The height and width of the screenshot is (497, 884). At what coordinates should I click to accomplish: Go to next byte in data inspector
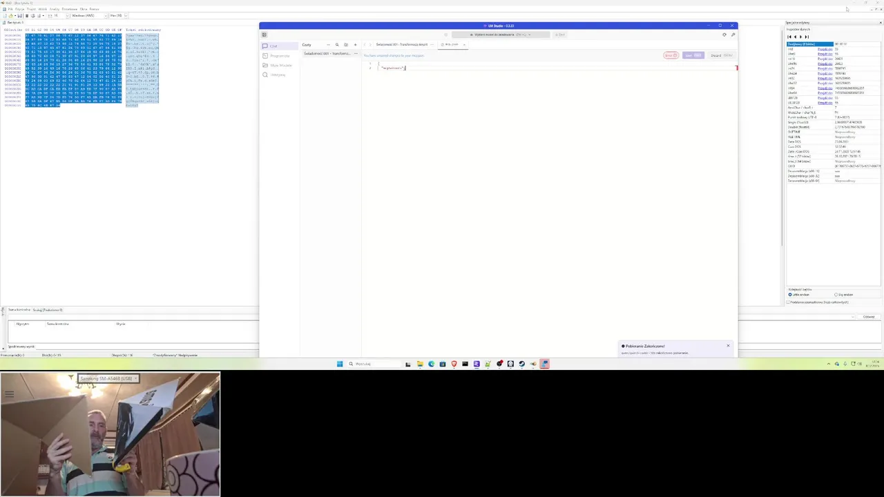click(x=800, y=37)
